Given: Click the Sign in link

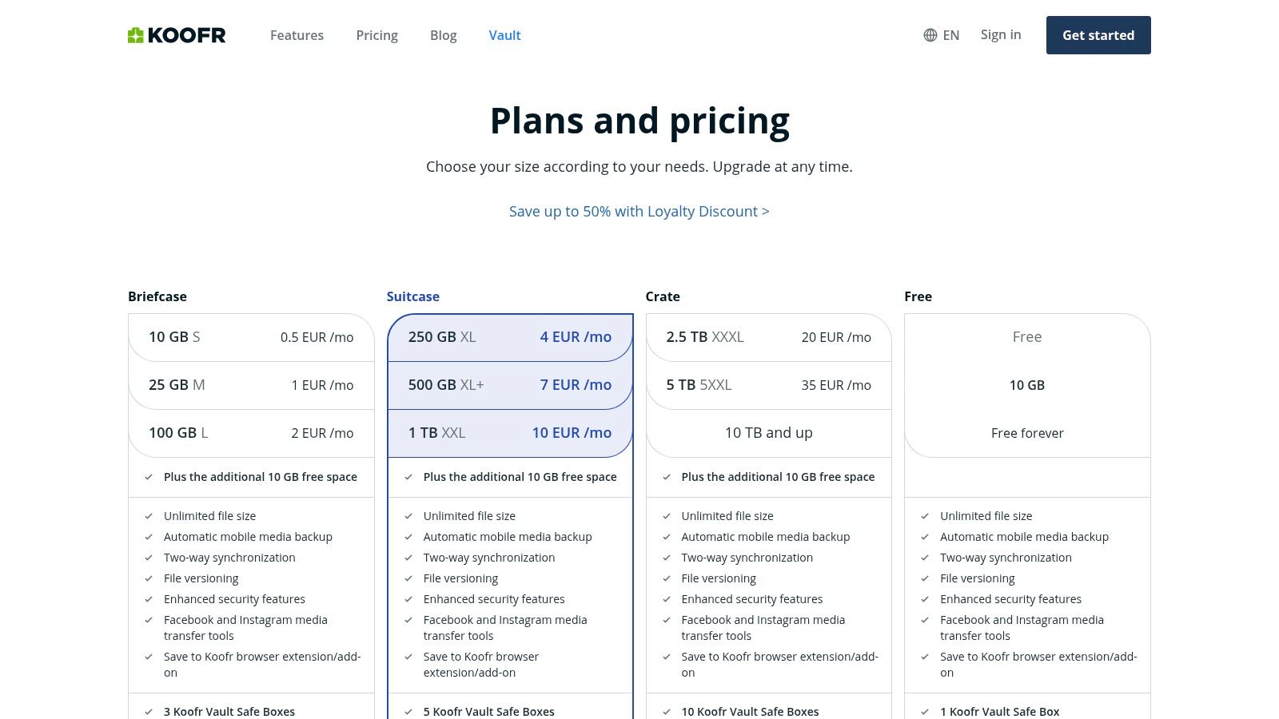Looking at the screenshot, I should coord(1001,35).
